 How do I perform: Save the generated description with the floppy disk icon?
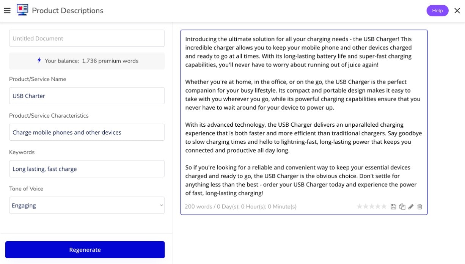tap(393, 207)
